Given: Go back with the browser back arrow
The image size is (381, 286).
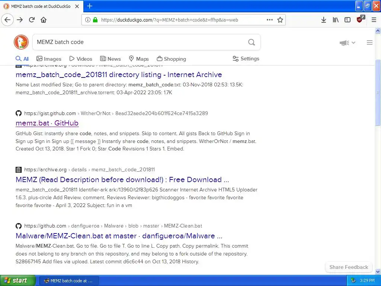Looking at the screenshot, I should pos(7,20).
